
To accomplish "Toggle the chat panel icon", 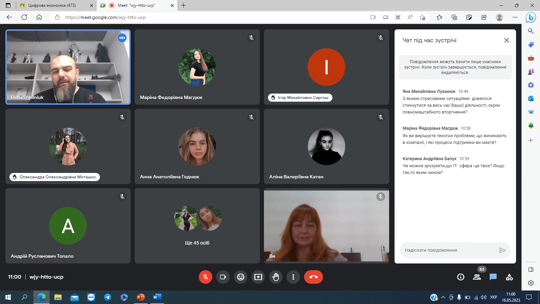I will pos(493,277).
